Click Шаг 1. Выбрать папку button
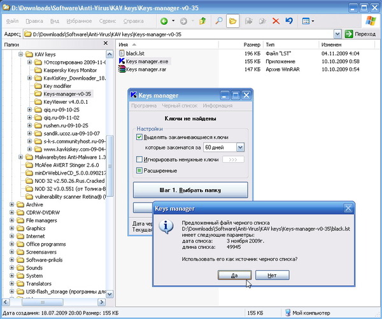This screenshot has height=319, width=382. tap(190, 190)
